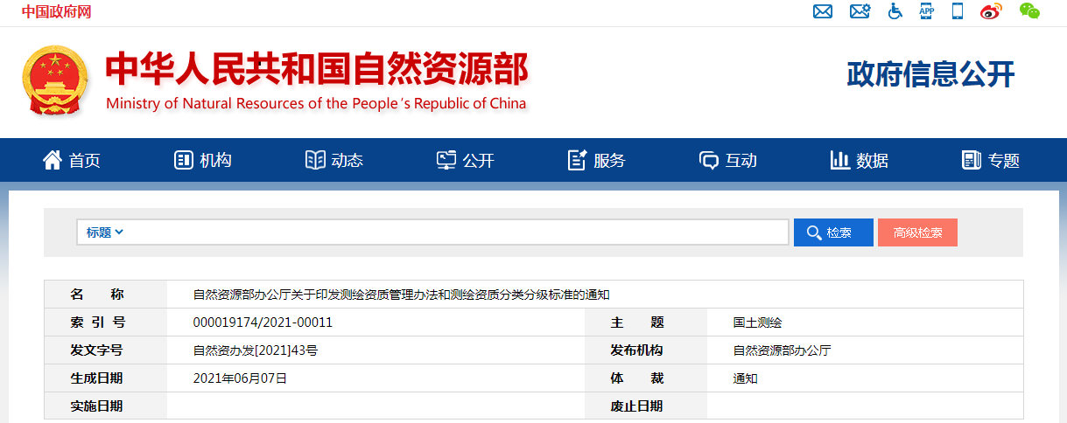Viewport: 1067px width, 423px height.
Task: Select the publisher 自然资源部办公厅
Action: point(782,350)
